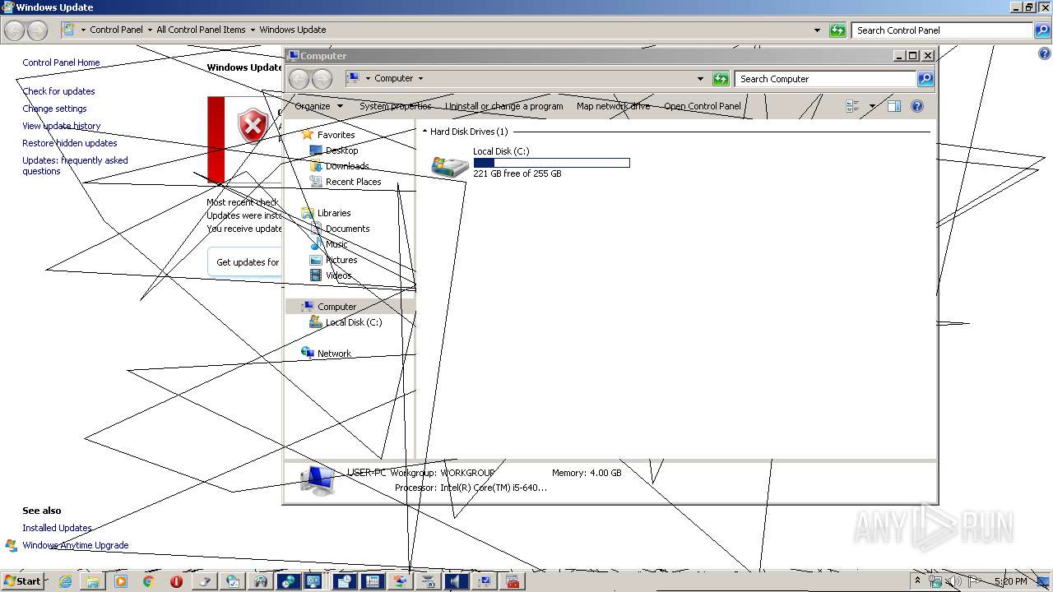Viewport: 1053px width, 592px height.
Task: Open Recent Places in navigation pane
Action: [353, 182]
